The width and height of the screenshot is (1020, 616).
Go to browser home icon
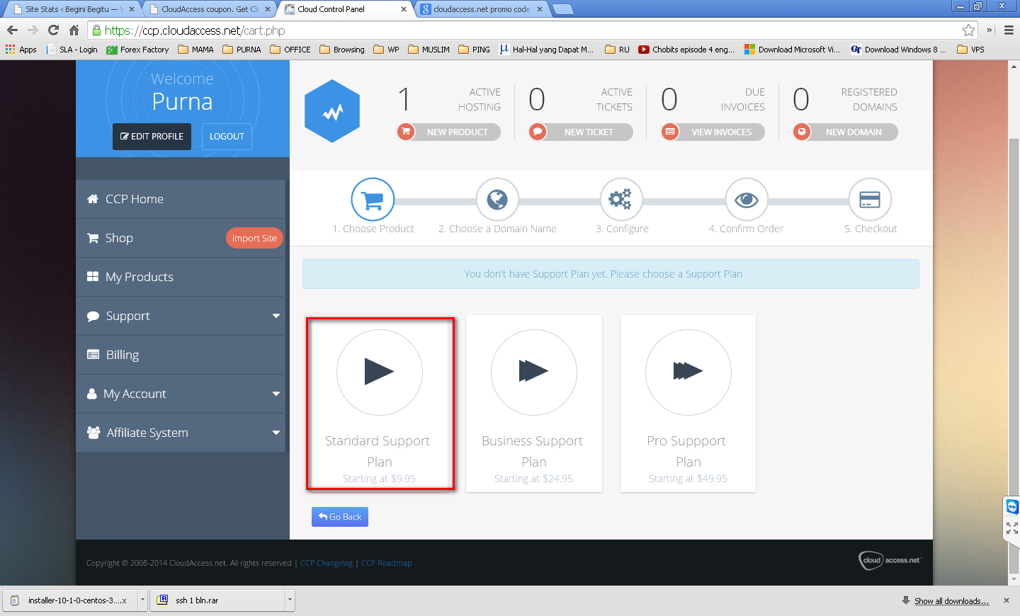click(74, 30)
